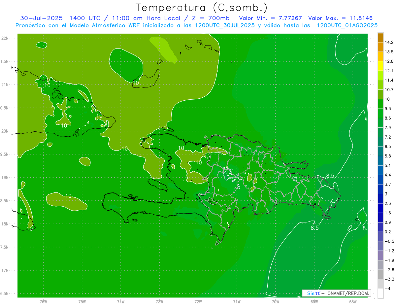Click the '1400 UTC' time label
The image size is (396, 306).
click(85, 18)
